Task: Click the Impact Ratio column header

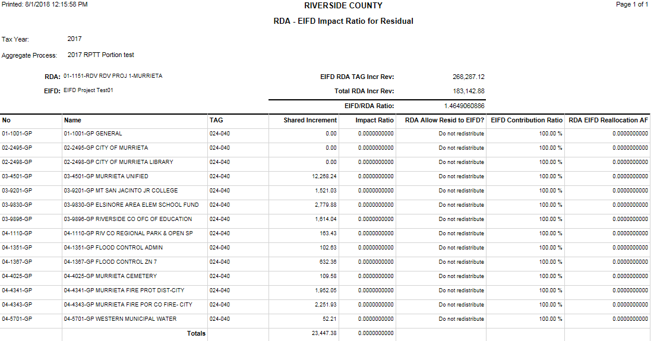Action: click(x=374, y=120)
